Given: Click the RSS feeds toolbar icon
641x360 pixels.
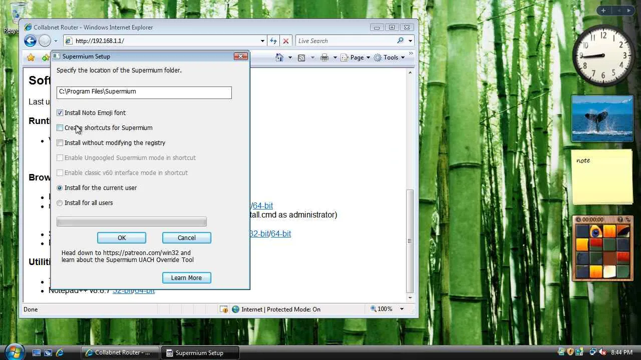Looking at the screenshot, I should [301, 57].
